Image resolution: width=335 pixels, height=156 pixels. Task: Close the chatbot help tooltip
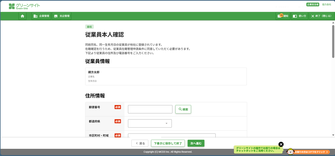281,144
